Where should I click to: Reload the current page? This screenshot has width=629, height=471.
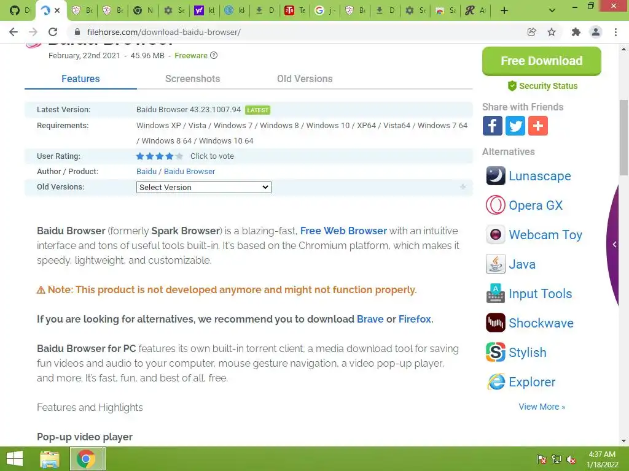(53, 32)
